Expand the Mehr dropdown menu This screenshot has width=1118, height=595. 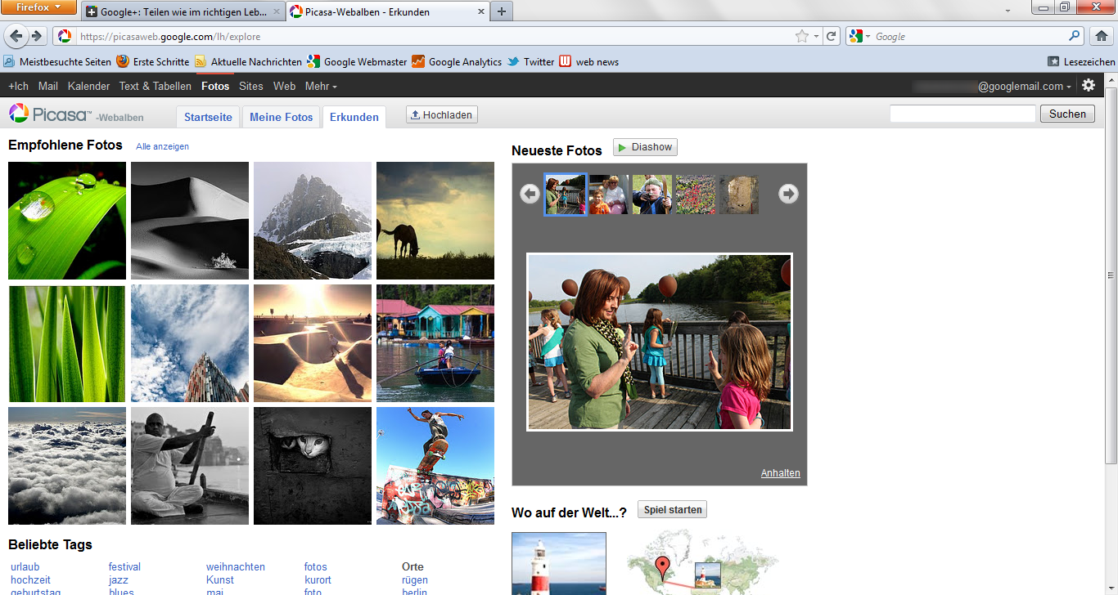pos(320,86)
